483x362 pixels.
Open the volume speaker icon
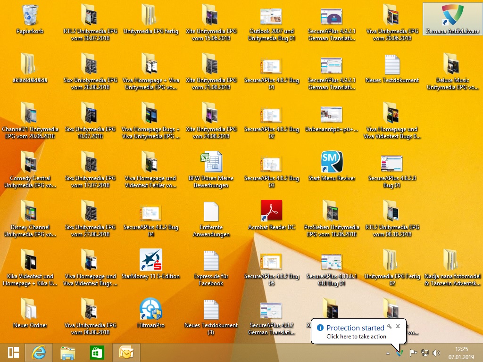click(x=436, y=353)
